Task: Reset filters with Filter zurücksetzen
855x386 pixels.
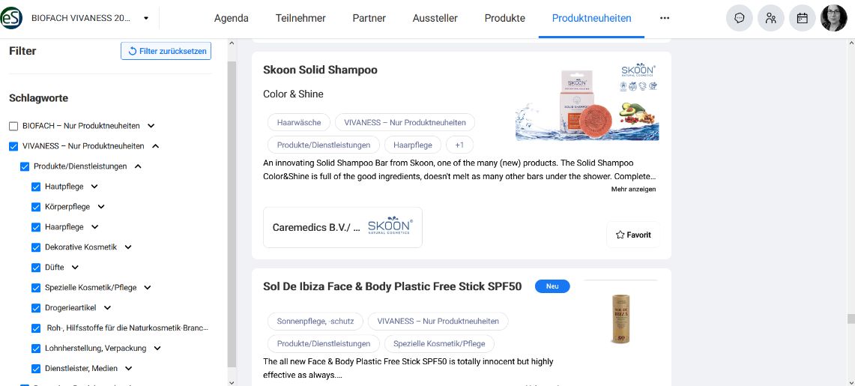Action: (166, 51)
